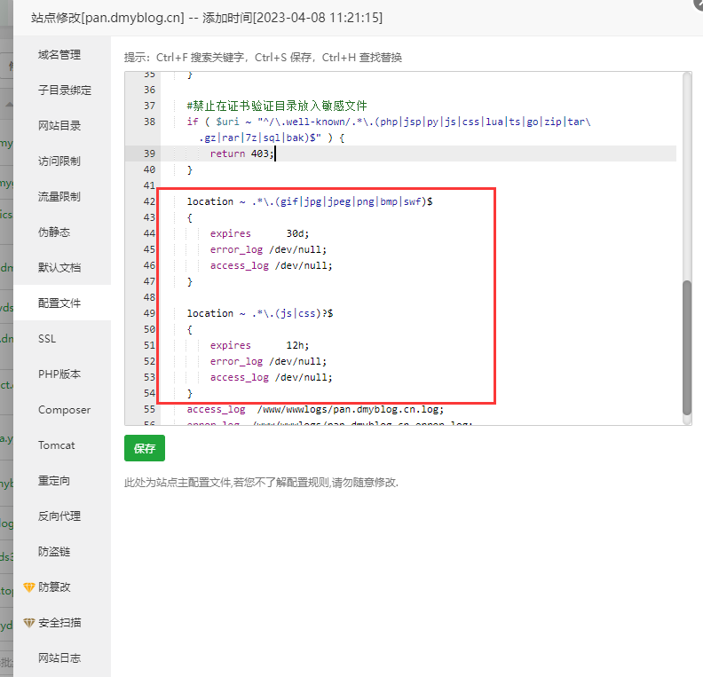703x677 pixels.
Task: Open 网站日志 section
Action: [59, 658]
